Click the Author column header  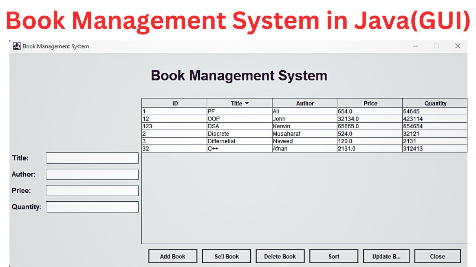305,103
